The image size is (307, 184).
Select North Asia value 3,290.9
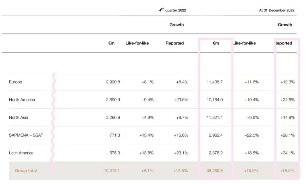113,117
